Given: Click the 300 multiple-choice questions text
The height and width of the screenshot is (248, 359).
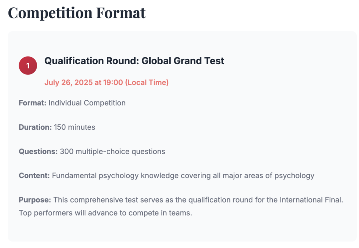Looking at the screenshot, I should point(112,152).
